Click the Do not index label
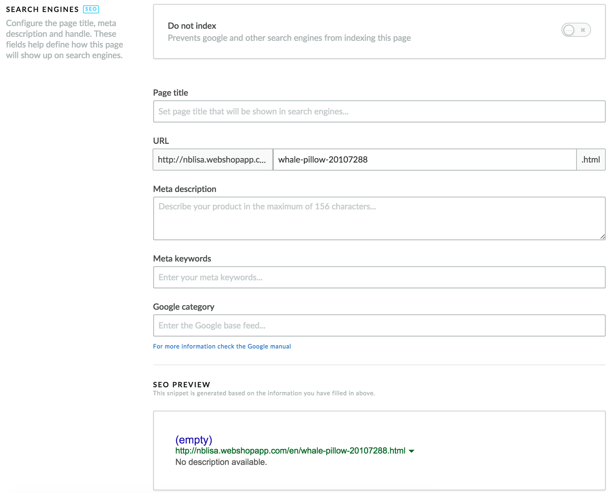This screenshot has height=493, width=607. click(x=192, y=26)
